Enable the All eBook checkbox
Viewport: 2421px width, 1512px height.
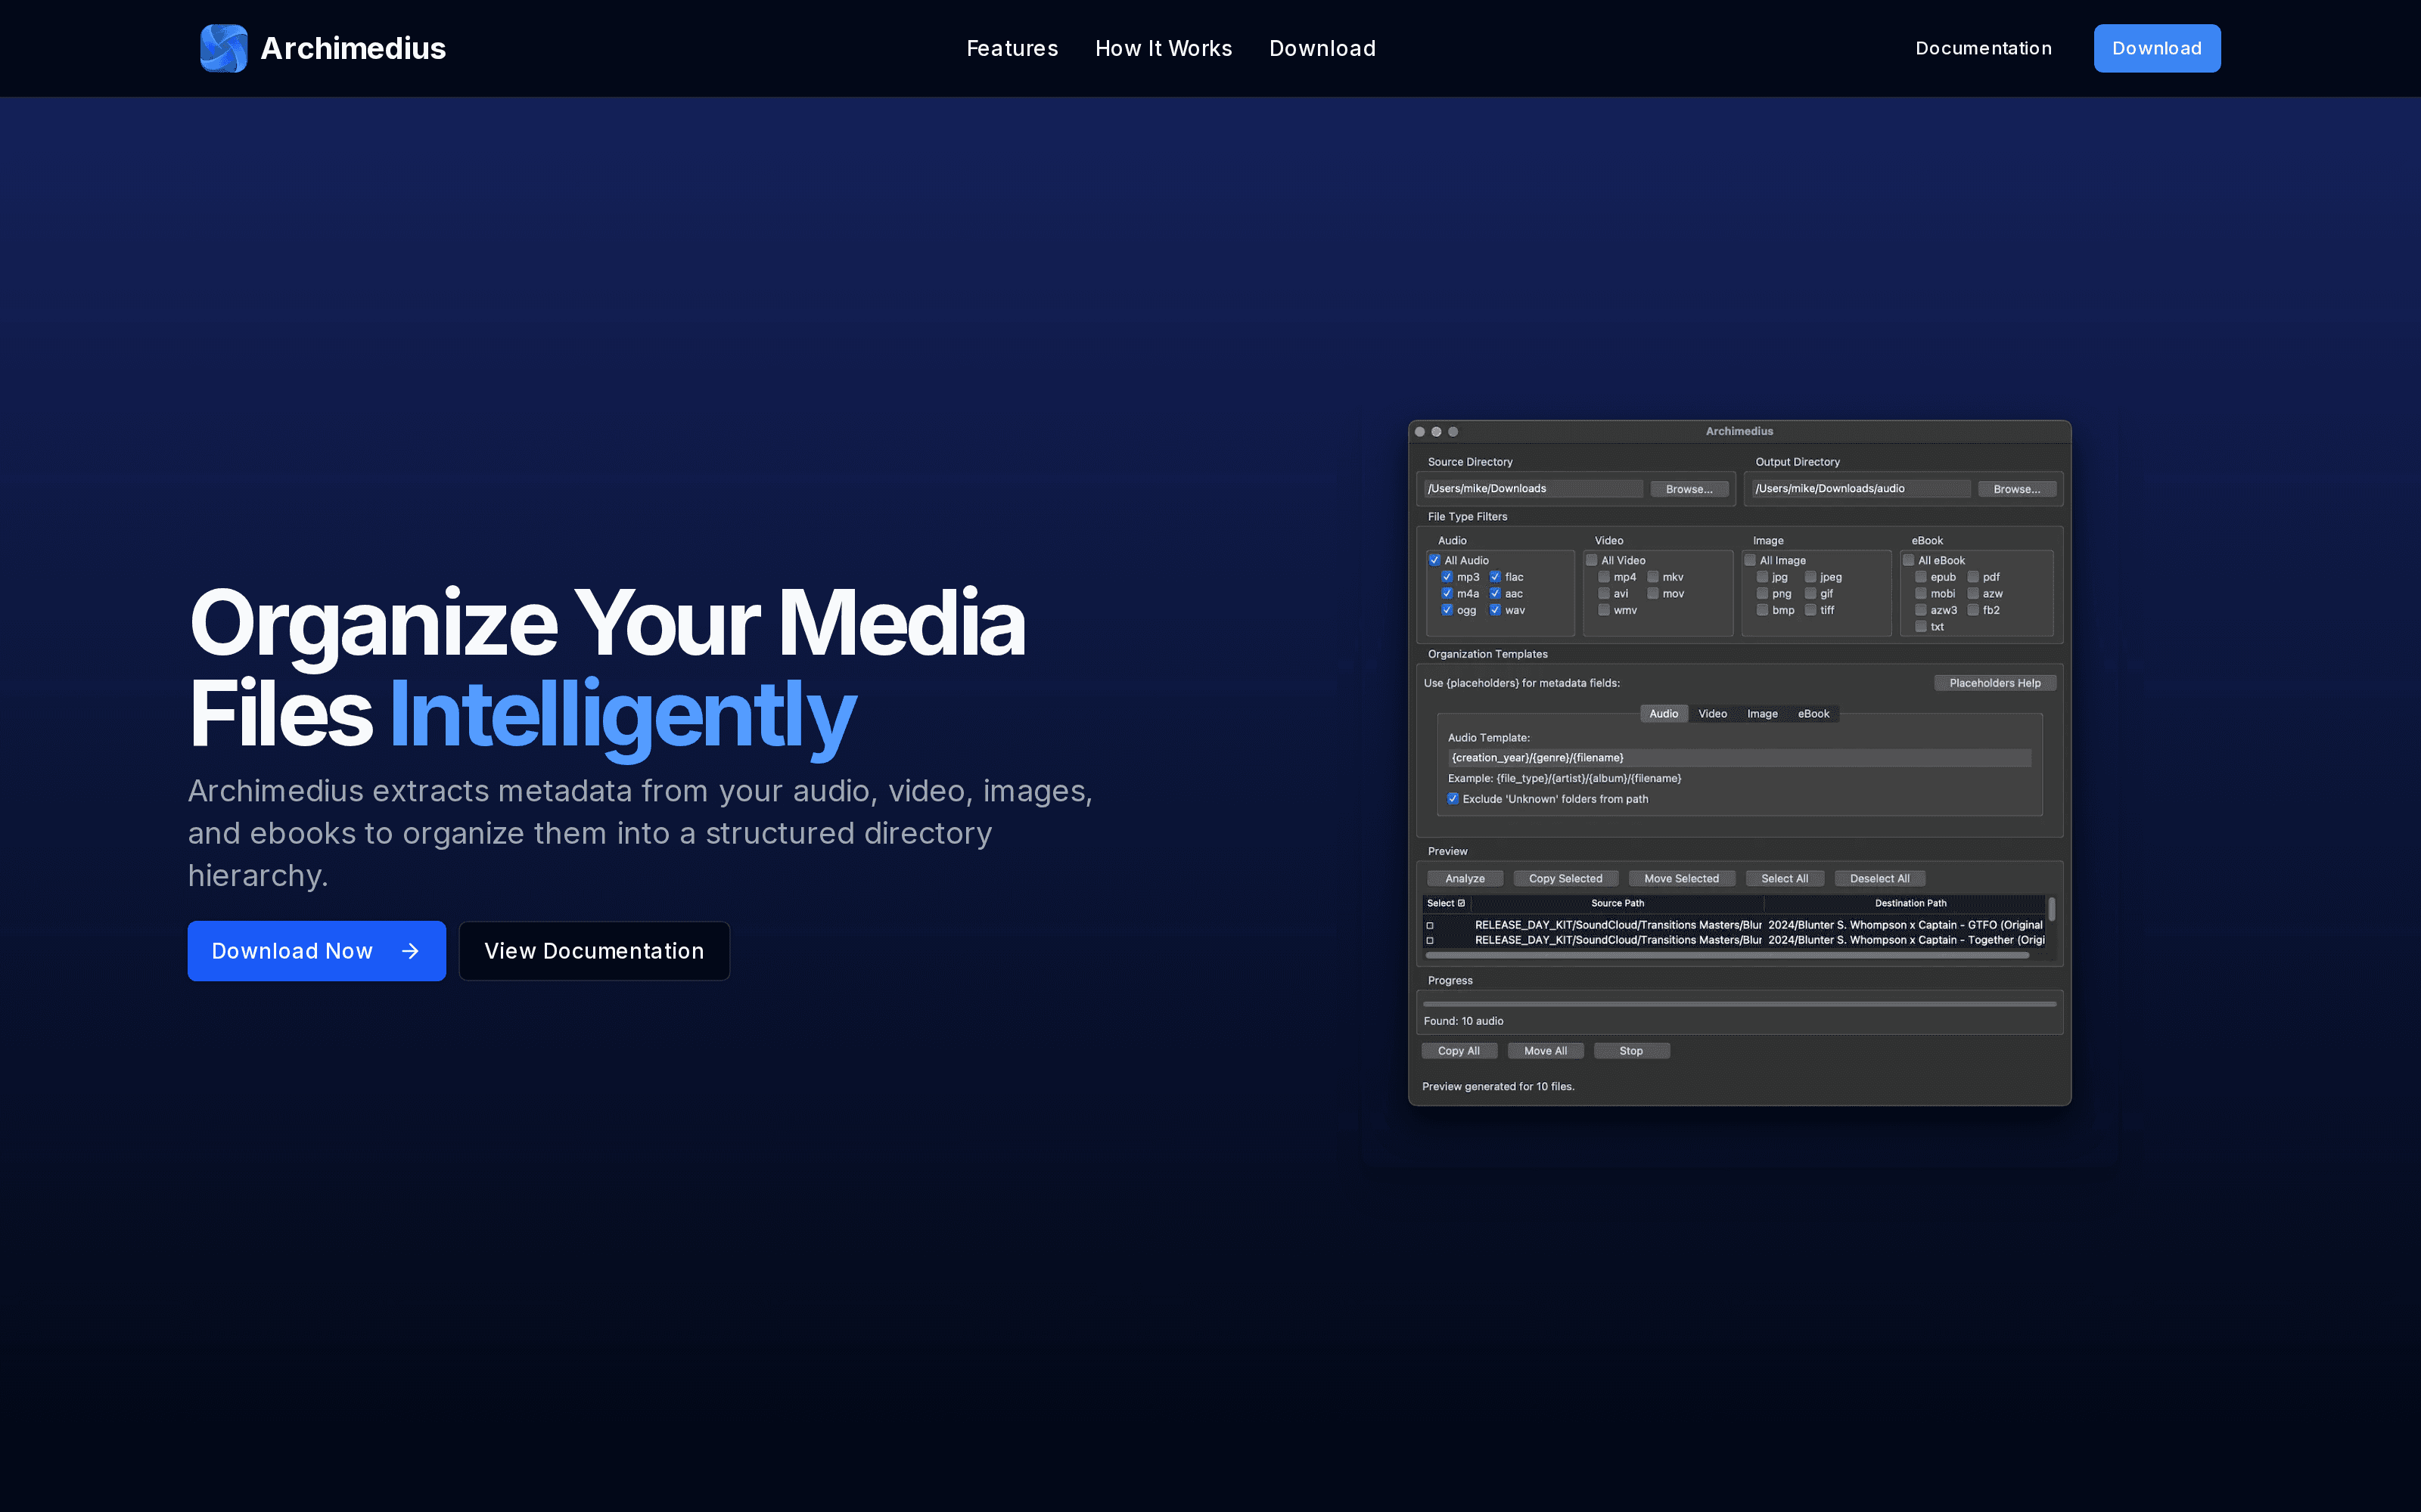click(x=1908, y=560)
